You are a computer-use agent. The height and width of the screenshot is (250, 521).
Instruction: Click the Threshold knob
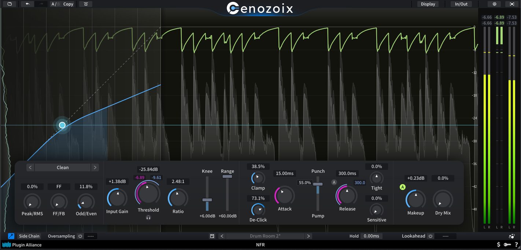(x=148, y=193)
